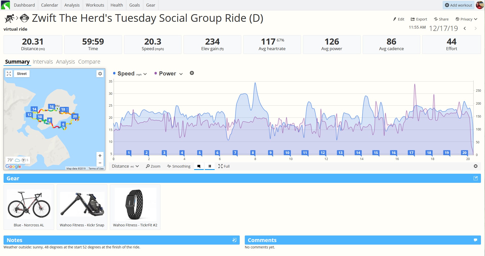Image resolution: width=485 pixels, height=256 pixels.
Task: Add another chart data series
Action: coord(192,73)
